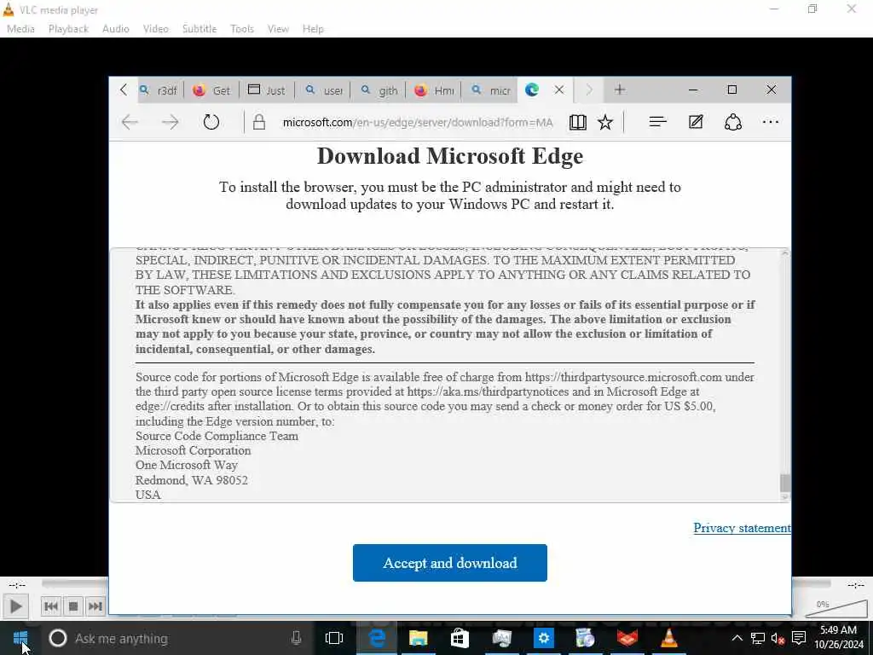Screen dimensions: 873x655
Task: Click 'Redmond, WA 98052' address line
Action: (x=192, y=480)
